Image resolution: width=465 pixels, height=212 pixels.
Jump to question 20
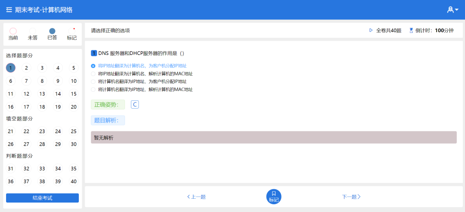click(74, 107)
